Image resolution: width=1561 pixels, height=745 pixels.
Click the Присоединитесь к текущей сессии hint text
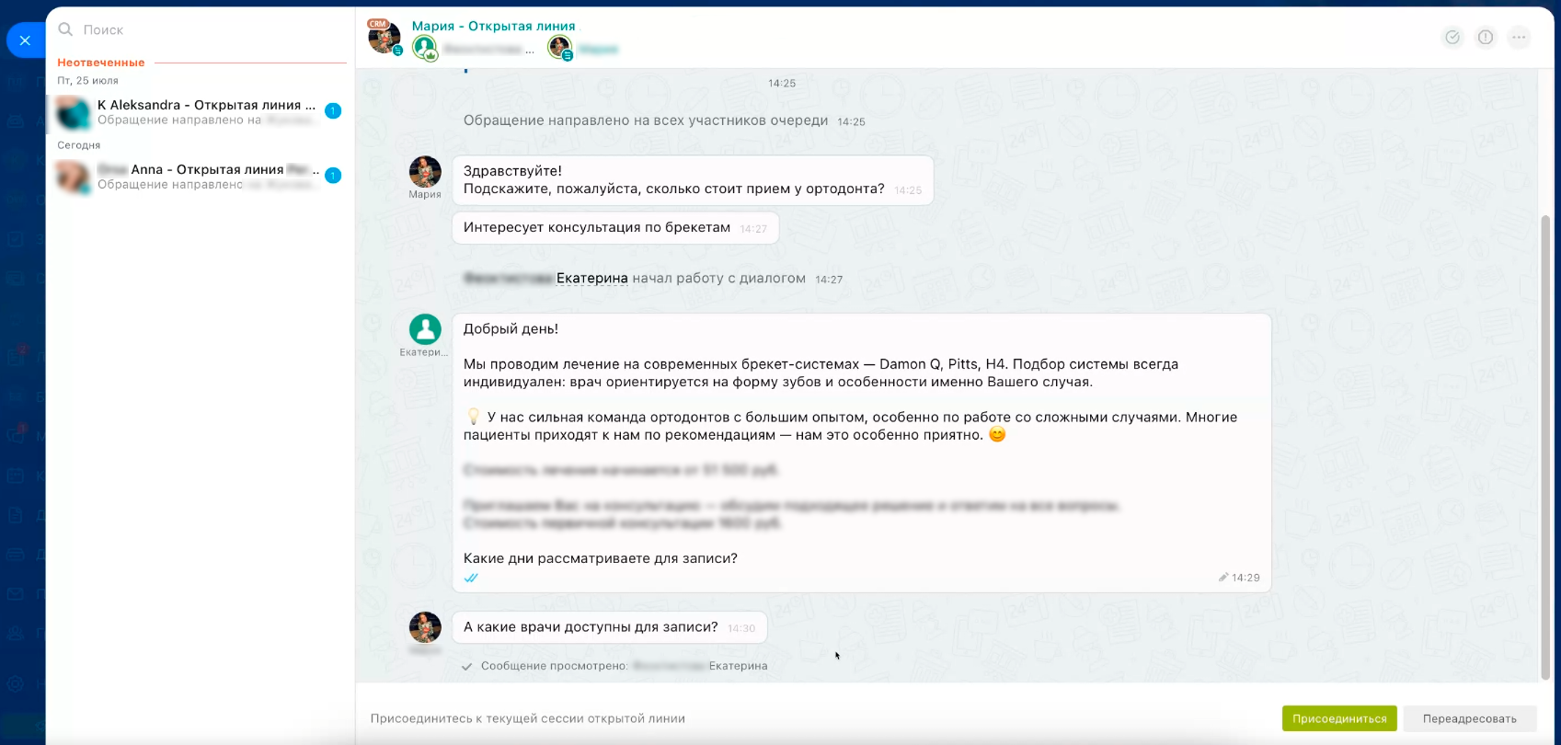coord(528,718)
